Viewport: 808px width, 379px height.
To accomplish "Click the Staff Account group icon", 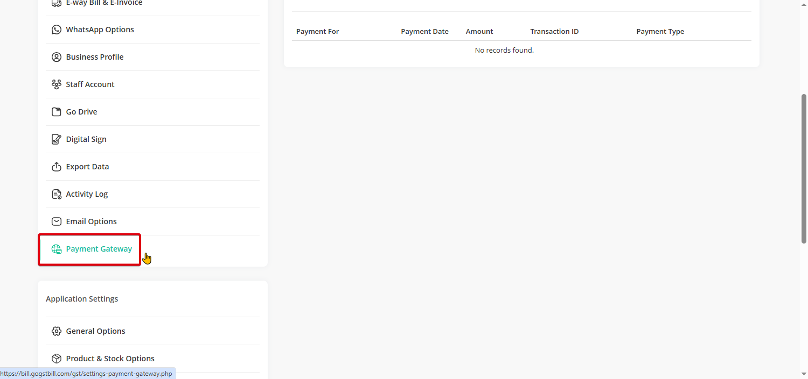I will pyautogui.click(x=56, y=84).
